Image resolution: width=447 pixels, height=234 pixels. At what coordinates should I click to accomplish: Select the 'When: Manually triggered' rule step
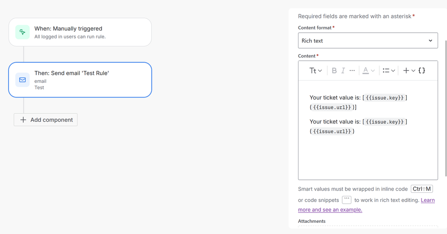[80, 32]
